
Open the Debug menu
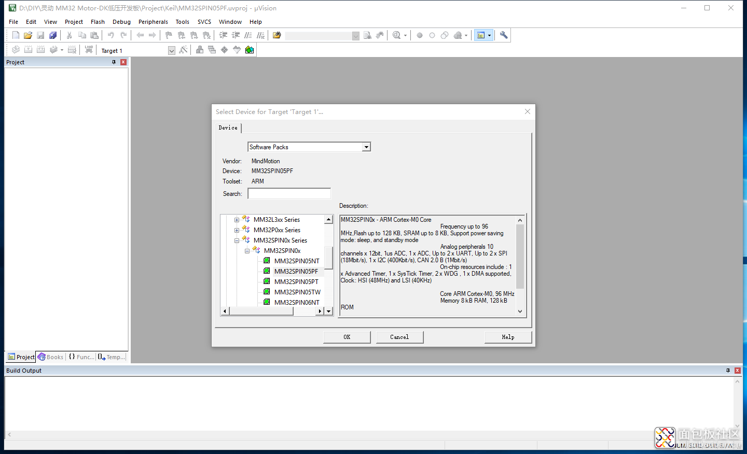point(121,22)
